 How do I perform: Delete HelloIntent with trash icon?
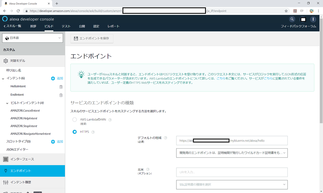(61, 87)
